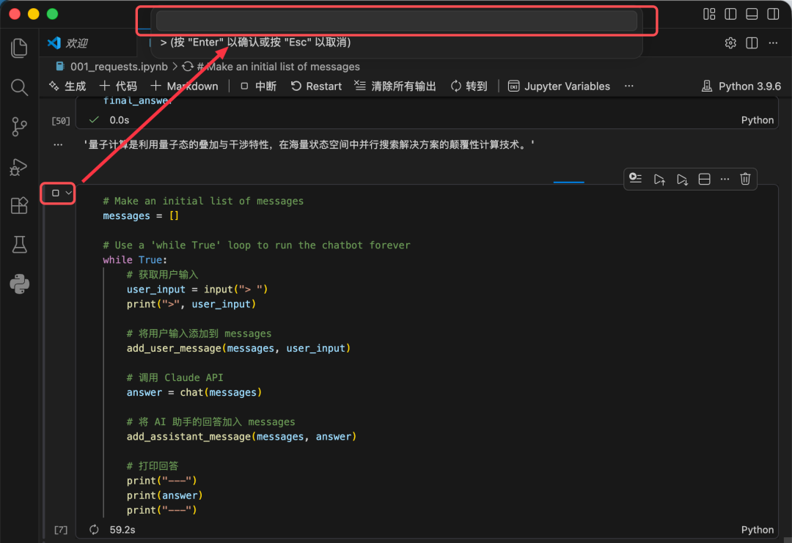Open notebook toolbar overflow ellipsis

pyautogui.click(x=629, y=86)
